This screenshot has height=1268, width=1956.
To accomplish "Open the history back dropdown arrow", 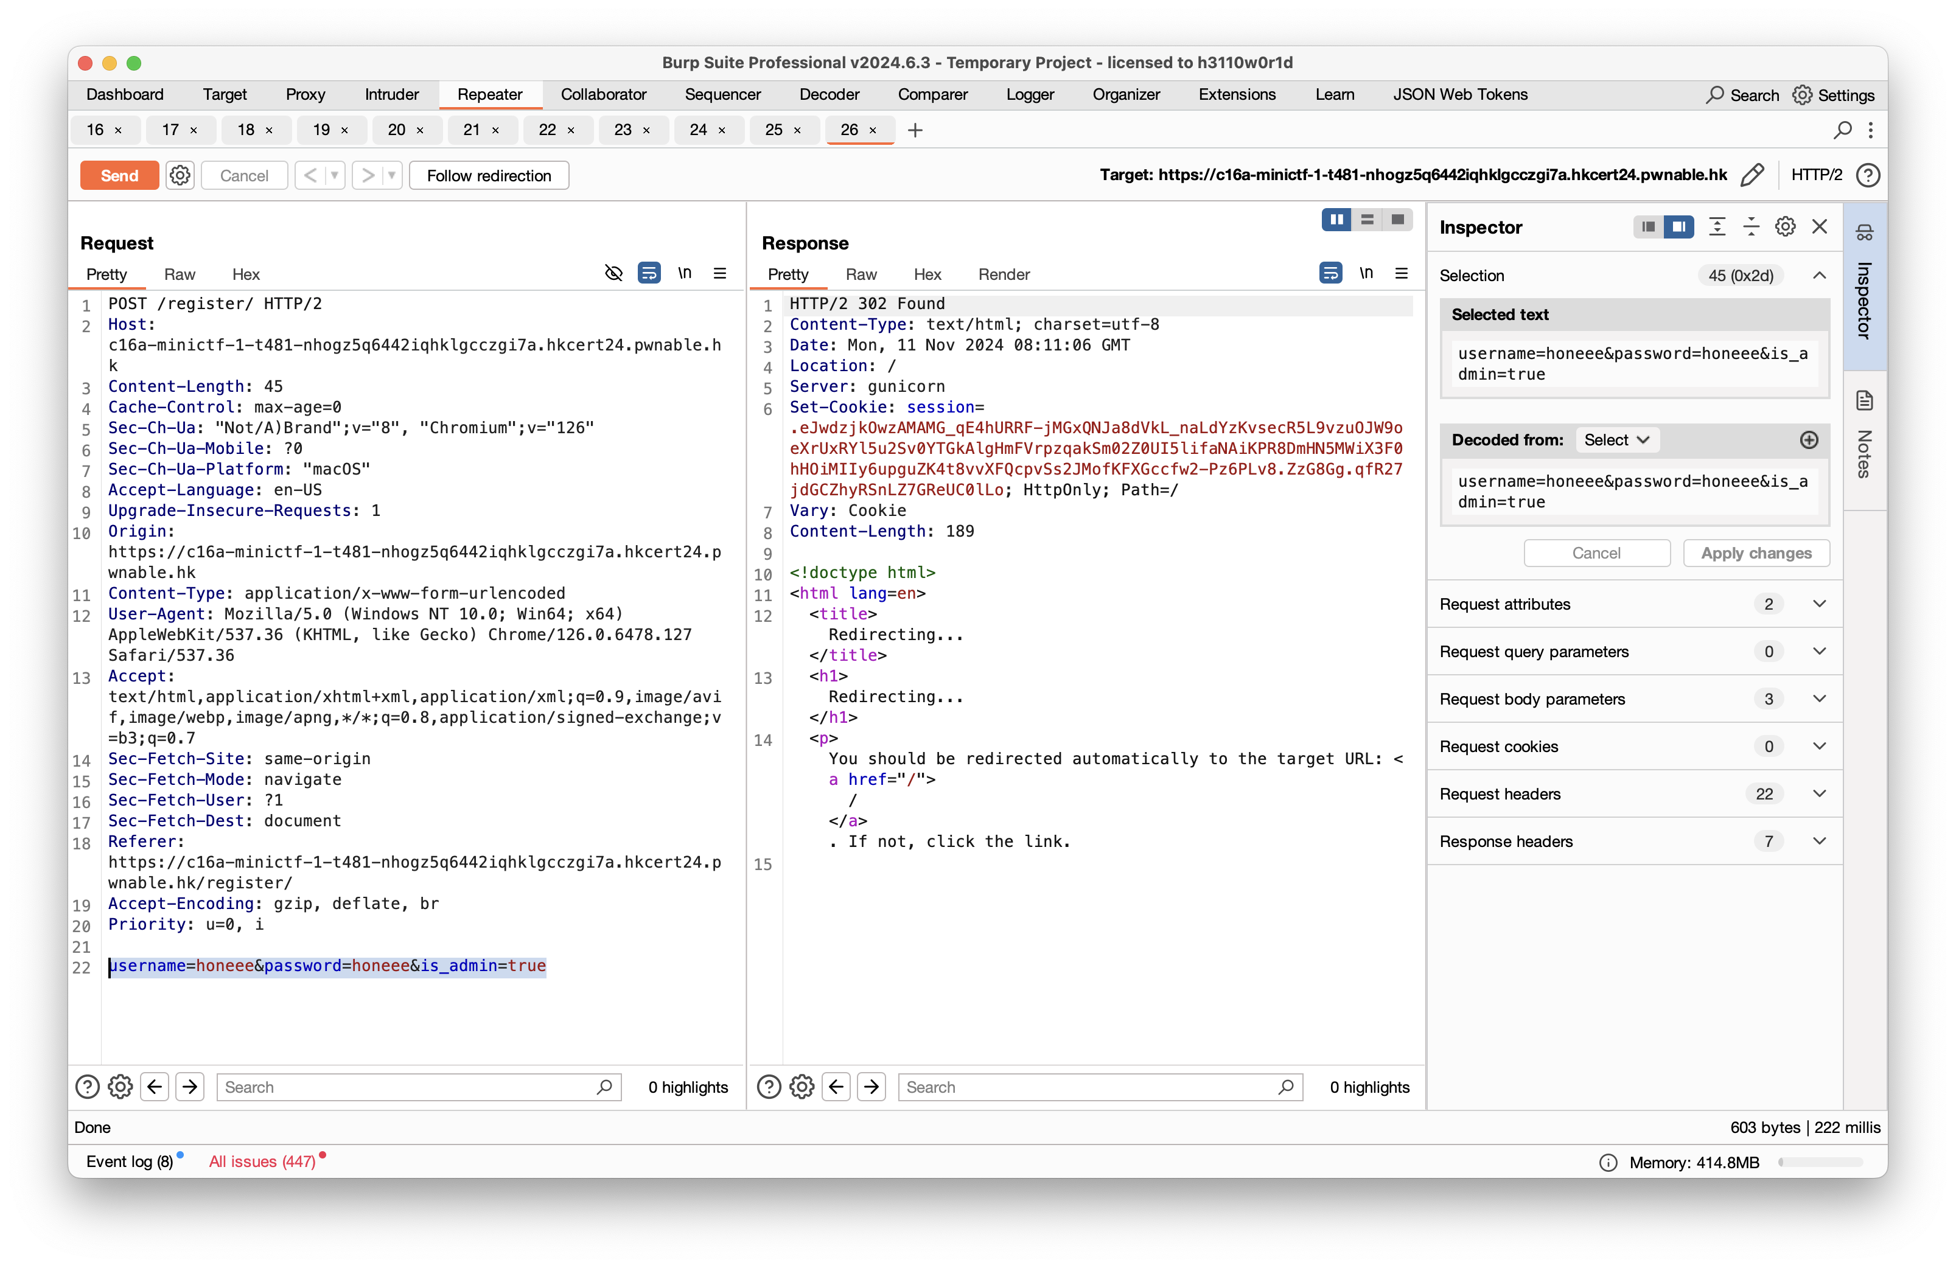I will (x=335, y=175).
